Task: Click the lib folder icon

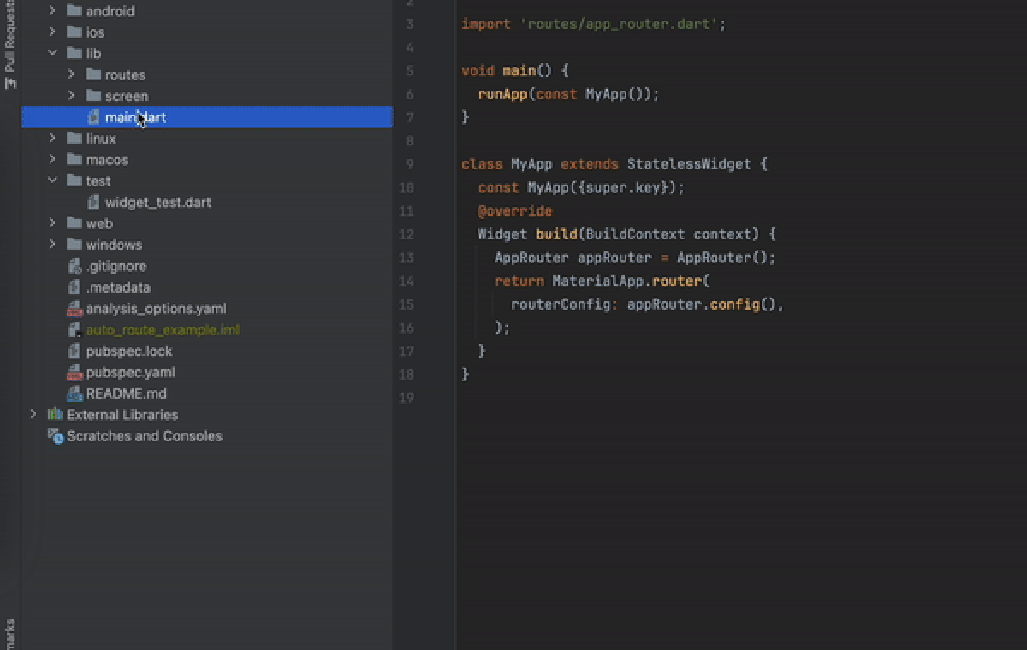Action: (x=74, y=54)
